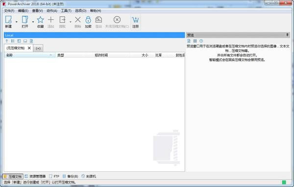Click the (+) new tab button
Screen dimensions: 294x187
click(x=38, y=48)
